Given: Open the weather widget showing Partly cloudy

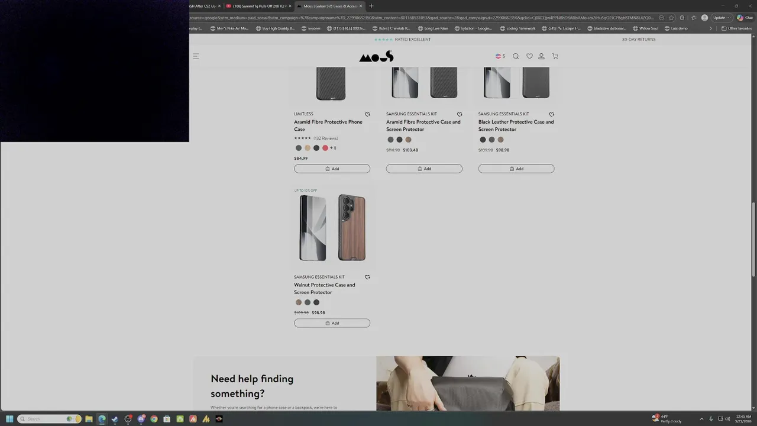Looking at the screenshot, I should (667, 419).
